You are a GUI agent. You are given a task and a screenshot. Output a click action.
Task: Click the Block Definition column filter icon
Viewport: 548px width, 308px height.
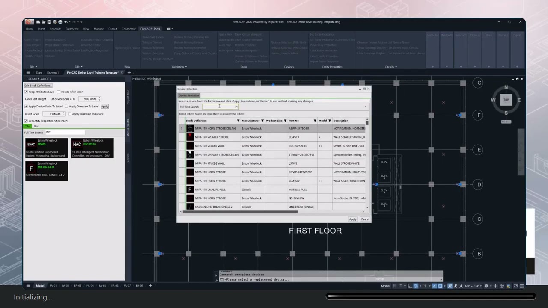(238, 121)
